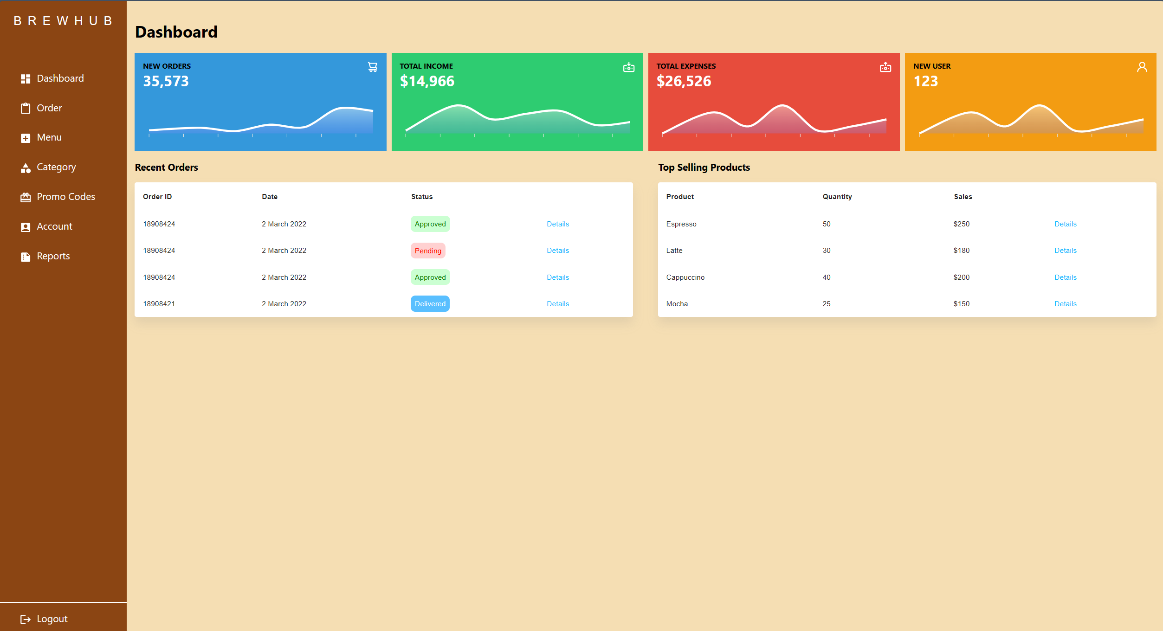
Task: Click the user profile icon on New User card
Action: (1142, 67)
